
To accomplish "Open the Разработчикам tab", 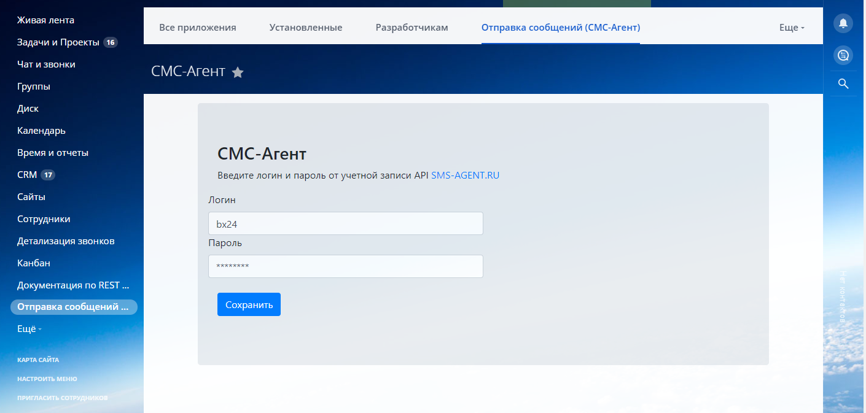I will click(x=412, y=28).
